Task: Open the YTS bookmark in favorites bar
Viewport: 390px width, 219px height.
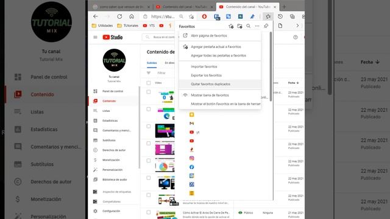Action: tap(149, 26)
